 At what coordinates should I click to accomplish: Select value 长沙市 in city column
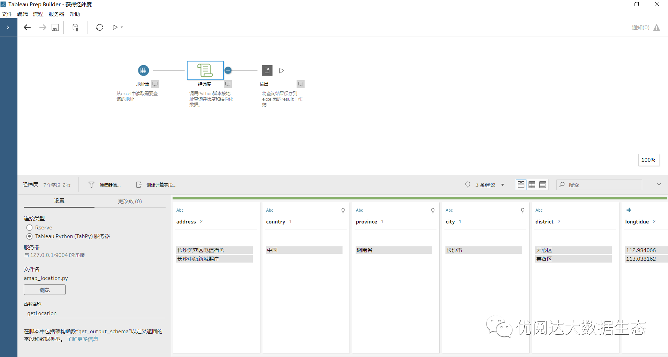tap(484, 250)
